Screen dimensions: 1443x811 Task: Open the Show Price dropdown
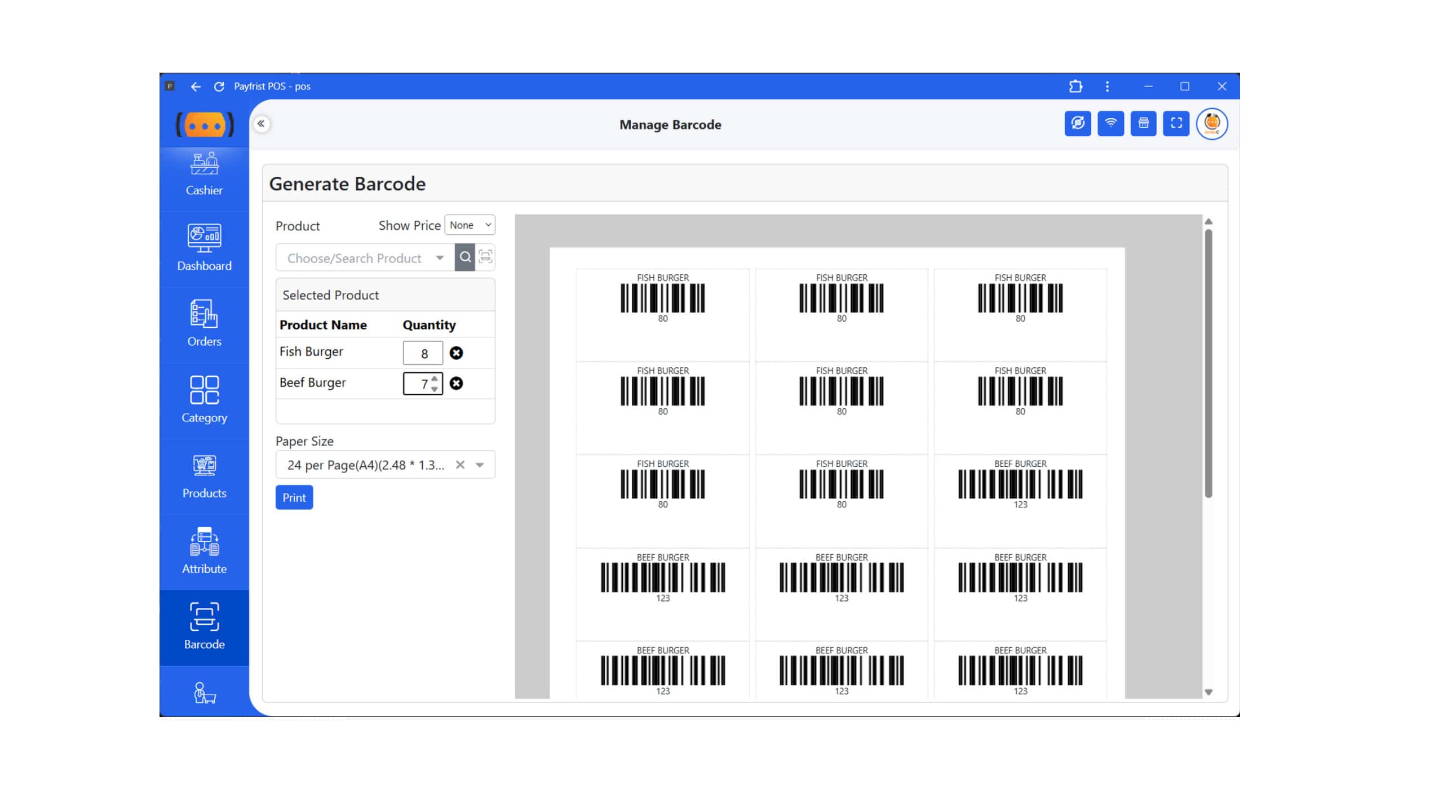pos(470,225)
